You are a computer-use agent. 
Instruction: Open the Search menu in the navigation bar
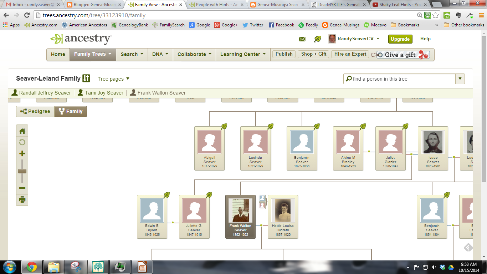132,54
